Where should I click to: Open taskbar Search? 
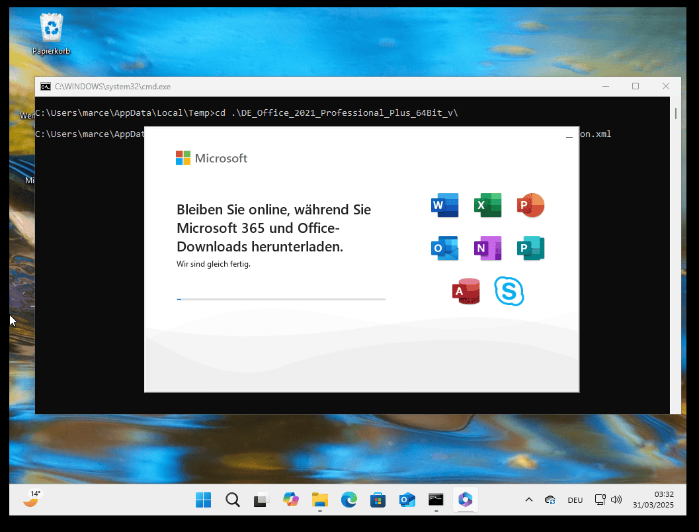click(x=232, y=500)
